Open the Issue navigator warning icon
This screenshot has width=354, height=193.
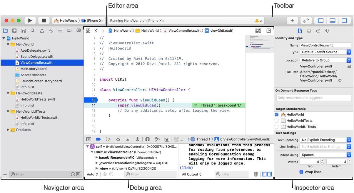(x=42, y=31)
